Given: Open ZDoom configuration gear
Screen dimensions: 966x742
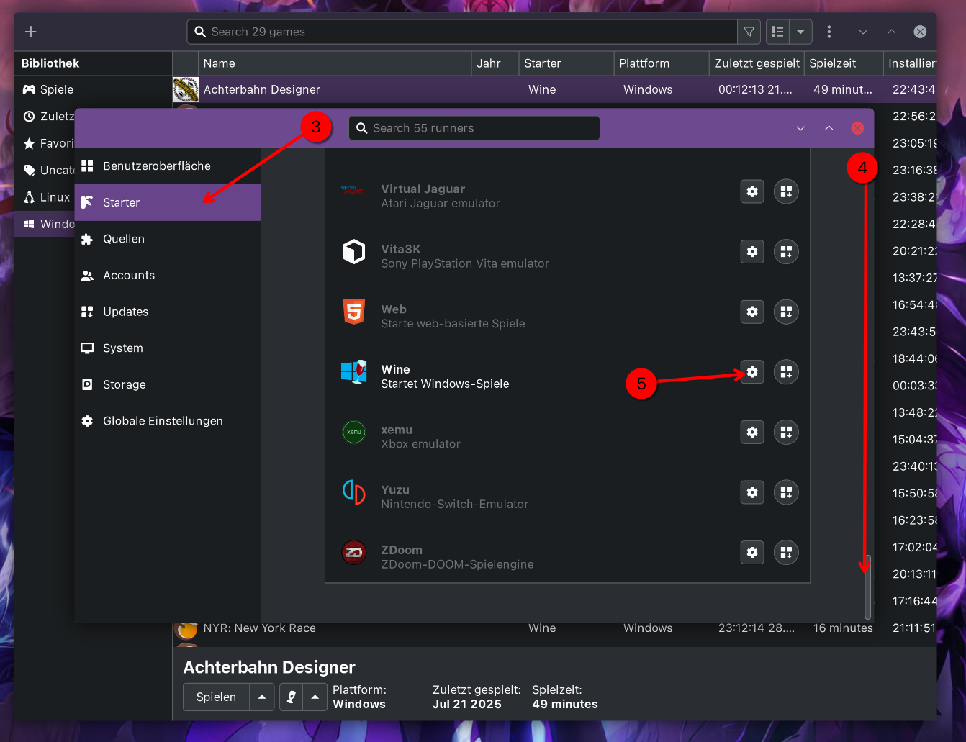Looking at the screenshot, I should [x=752, y=552].
